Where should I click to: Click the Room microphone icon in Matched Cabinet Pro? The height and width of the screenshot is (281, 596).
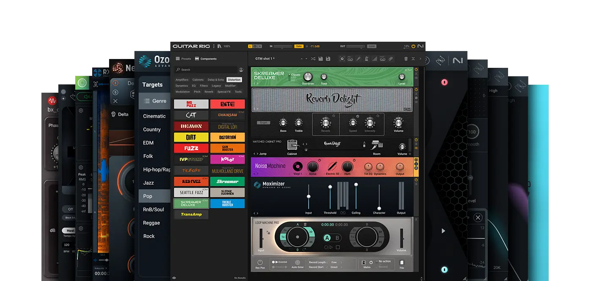pyautogui.click(x=377, y=145)
